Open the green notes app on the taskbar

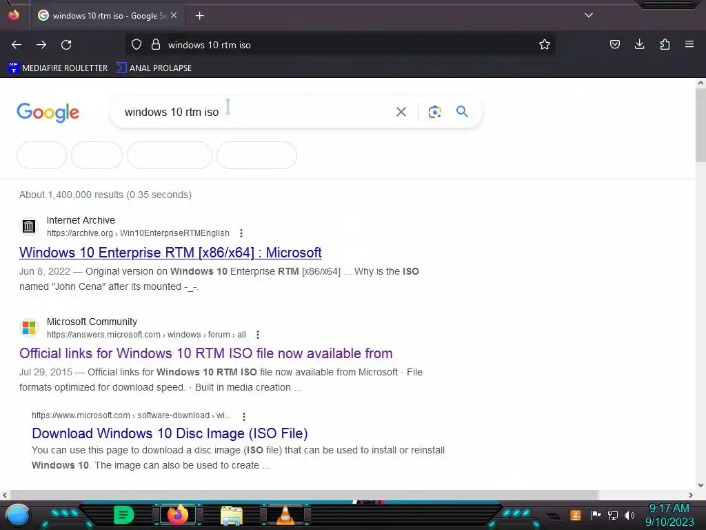tap(123, 515)
